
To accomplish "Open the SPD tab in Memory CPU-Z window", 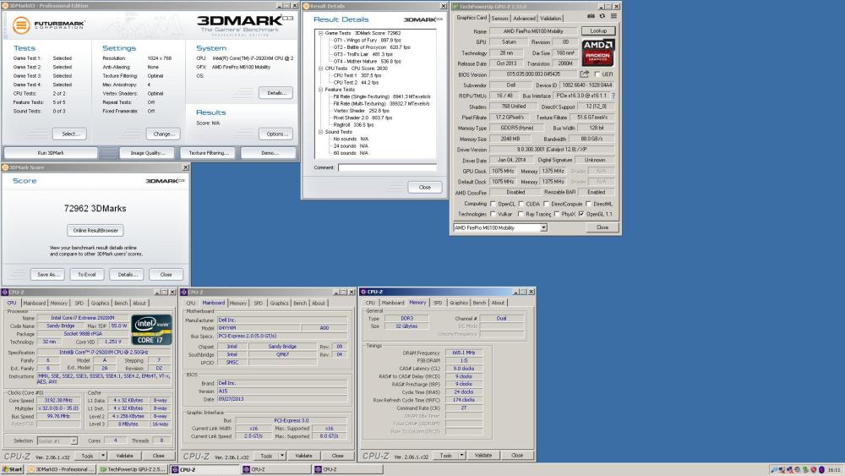I will pos(438,303).
